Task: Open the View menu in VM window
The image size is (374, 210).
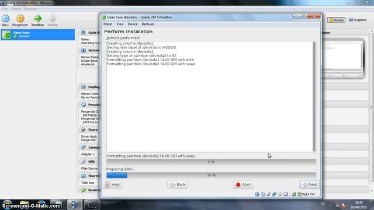Action: (x=120, y=24)
